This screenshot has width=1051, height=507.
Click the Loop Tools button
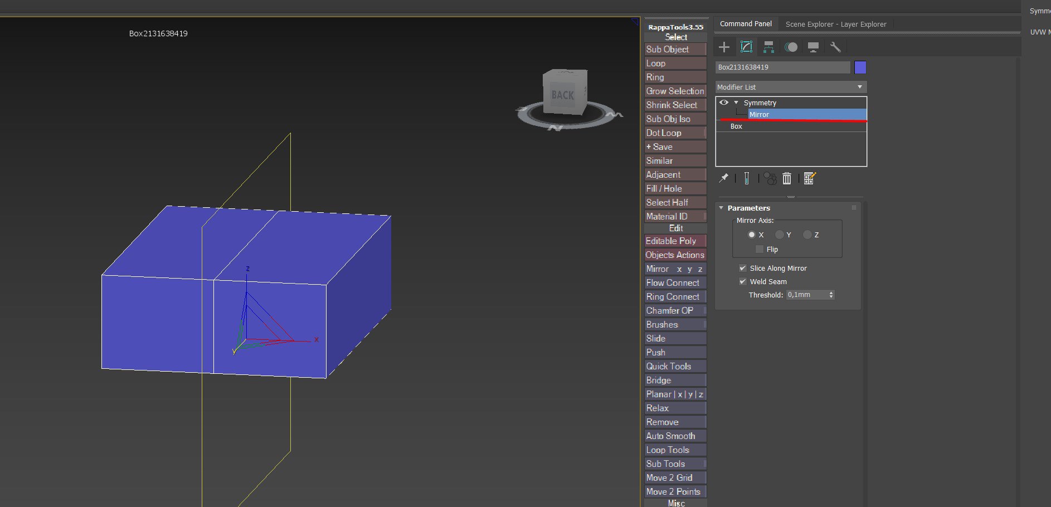(x=675, y=450)
